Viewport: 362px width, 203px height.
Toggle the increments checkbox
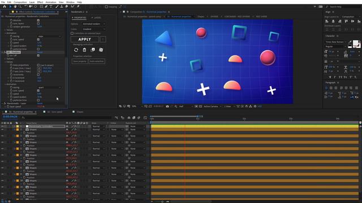[38, 74]
